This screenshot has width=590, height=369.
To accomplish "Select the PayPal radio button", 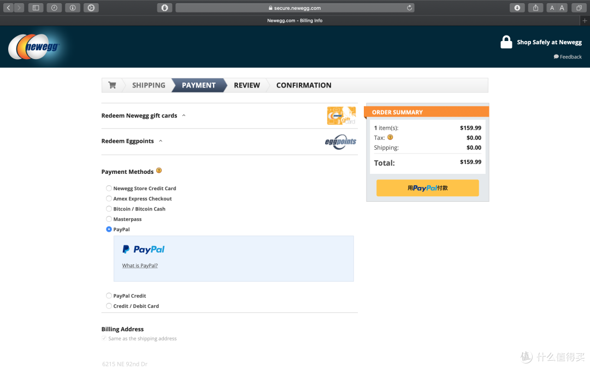I will (109, 229).
